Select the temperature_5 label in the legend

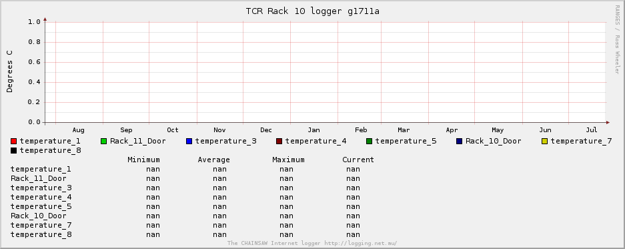(406, 141)
